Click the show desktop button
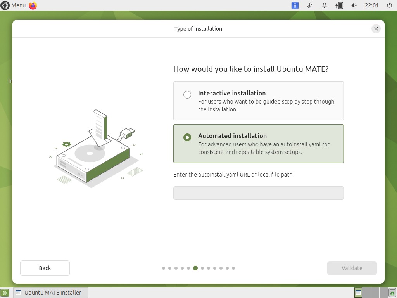397x298 pixels. (x=5, y=293)
